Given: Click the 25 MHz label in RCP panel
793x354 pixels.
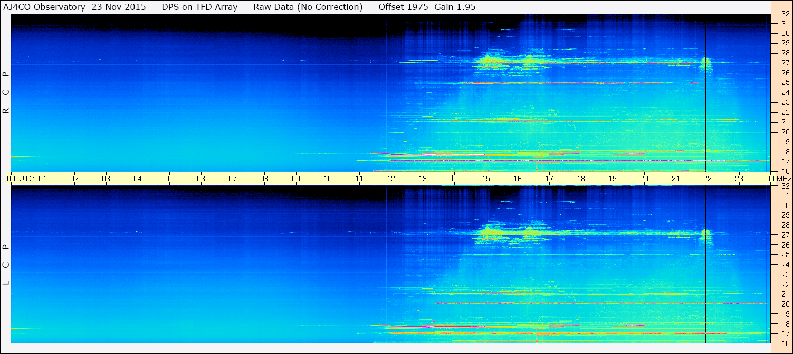Looking at the screenshot, I should pos(785,83).
